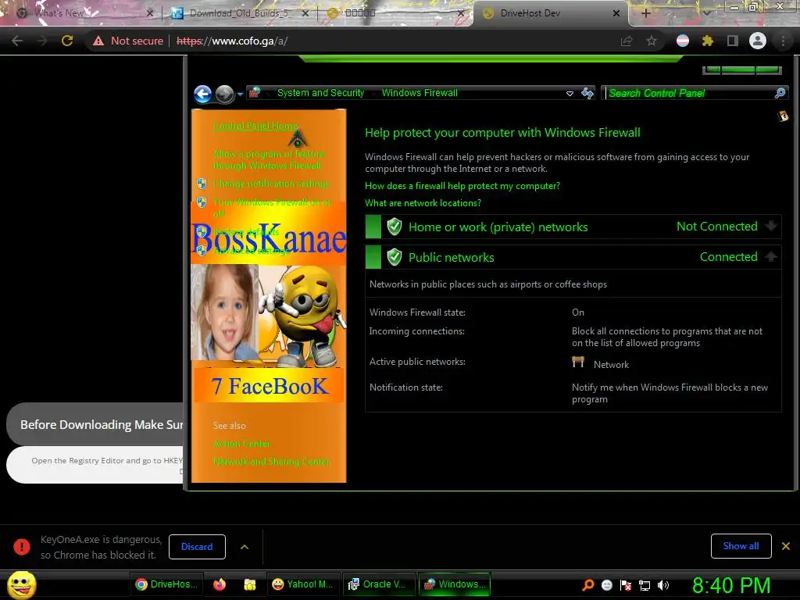Discard the blocked KeyOneA.exe download
800x600 pixels.
point(197,546)
